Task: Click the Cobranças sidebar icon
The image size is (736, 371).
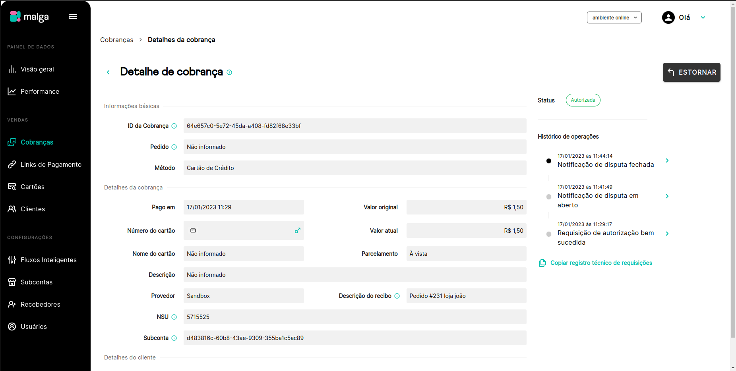Action: [12, 142]
